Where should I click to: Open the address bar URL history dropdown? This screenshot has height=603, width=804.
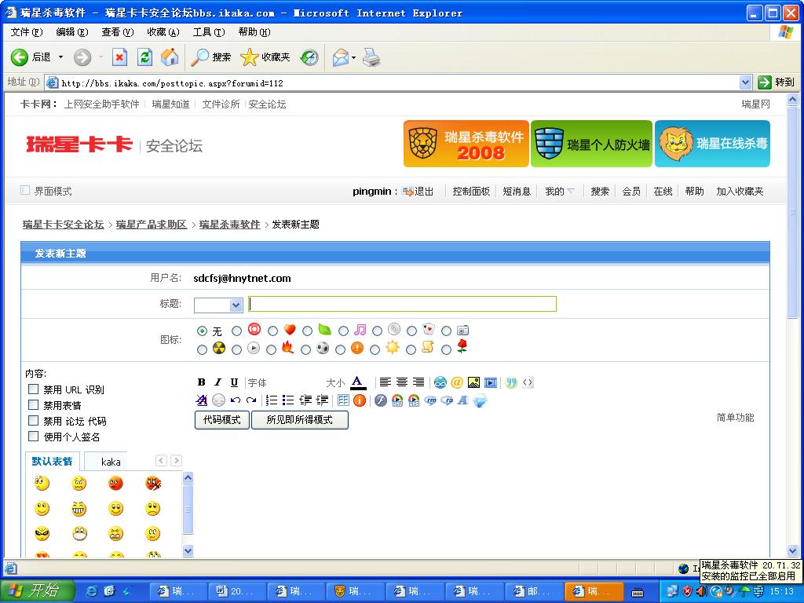[746, 82]
